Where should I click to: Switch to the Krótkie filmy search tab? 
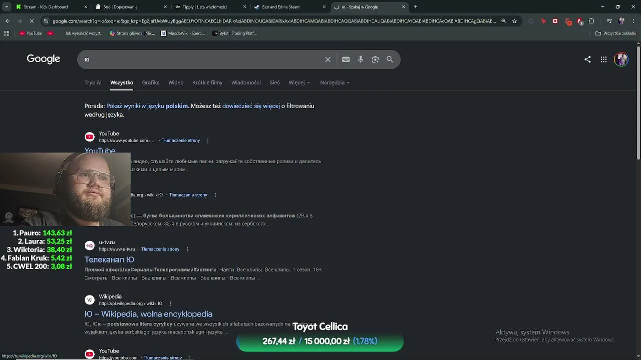click(x=207, y=82)
